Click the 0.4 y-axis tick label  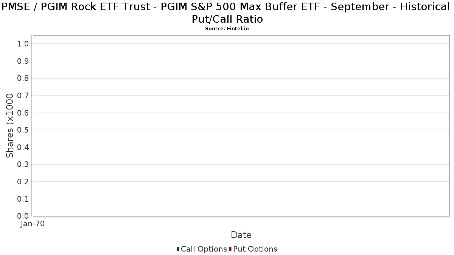pos(23,147)
